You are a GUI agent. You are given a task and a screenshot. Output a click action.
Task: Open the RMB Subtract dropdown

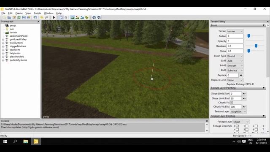235,71
